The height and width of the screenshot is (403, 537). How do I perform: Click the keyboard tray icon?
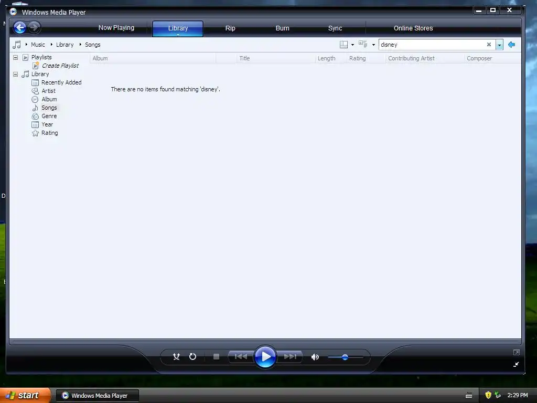[x=469, y=396]
